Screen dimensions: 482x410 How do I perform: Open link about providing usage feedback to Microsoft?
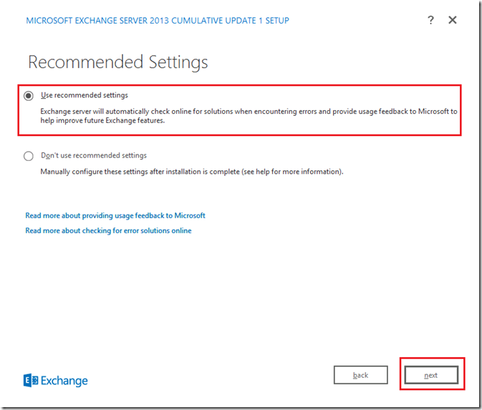pos(115,215)
